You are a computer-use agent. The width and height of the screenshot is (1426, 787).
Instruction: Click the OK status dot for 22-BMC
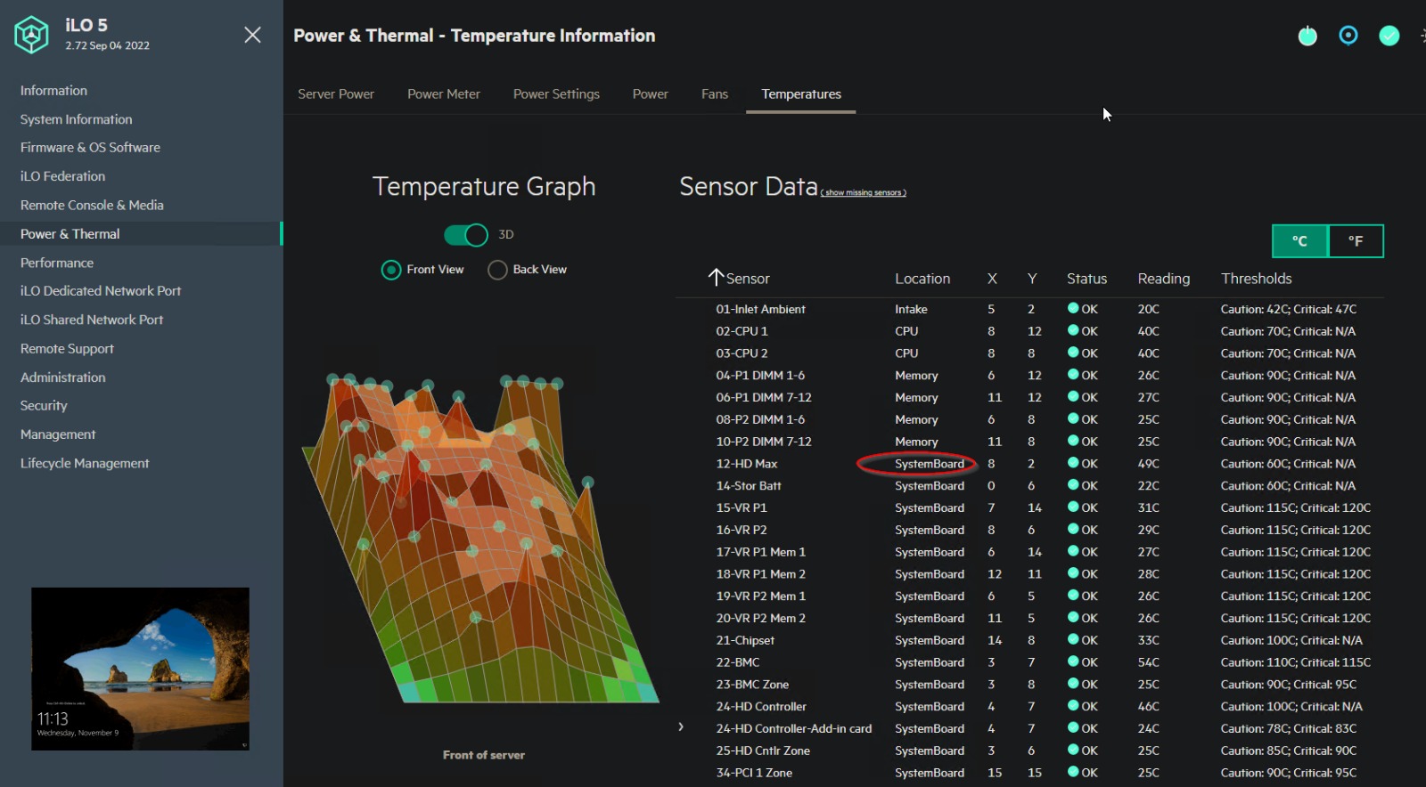pos(1073,662)
